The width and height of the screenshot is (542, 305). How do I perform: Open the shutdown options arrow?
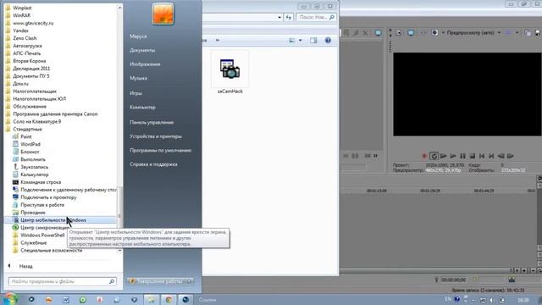click(x=189, y=281)
